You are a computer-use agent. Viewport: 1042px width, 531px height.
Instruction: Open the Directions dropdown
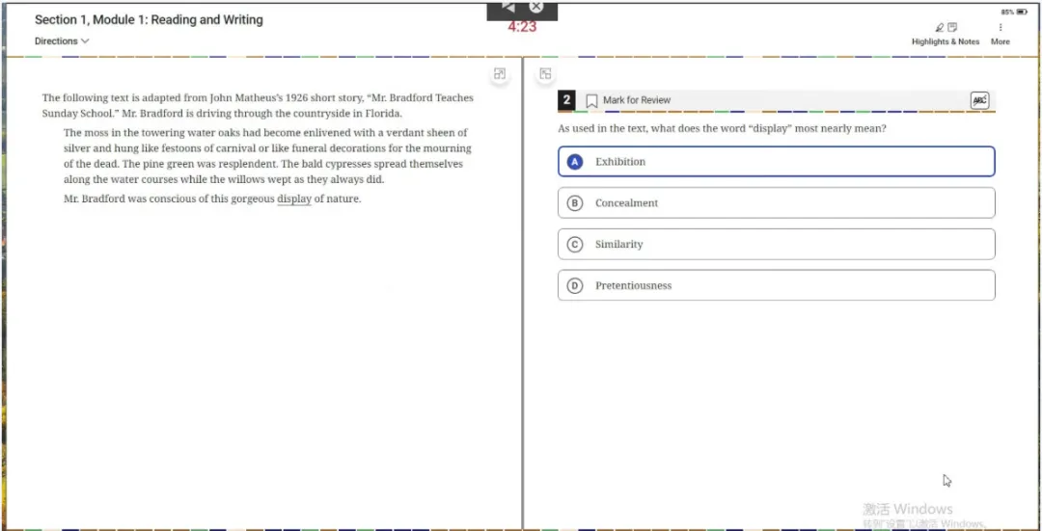click(62, 41)
